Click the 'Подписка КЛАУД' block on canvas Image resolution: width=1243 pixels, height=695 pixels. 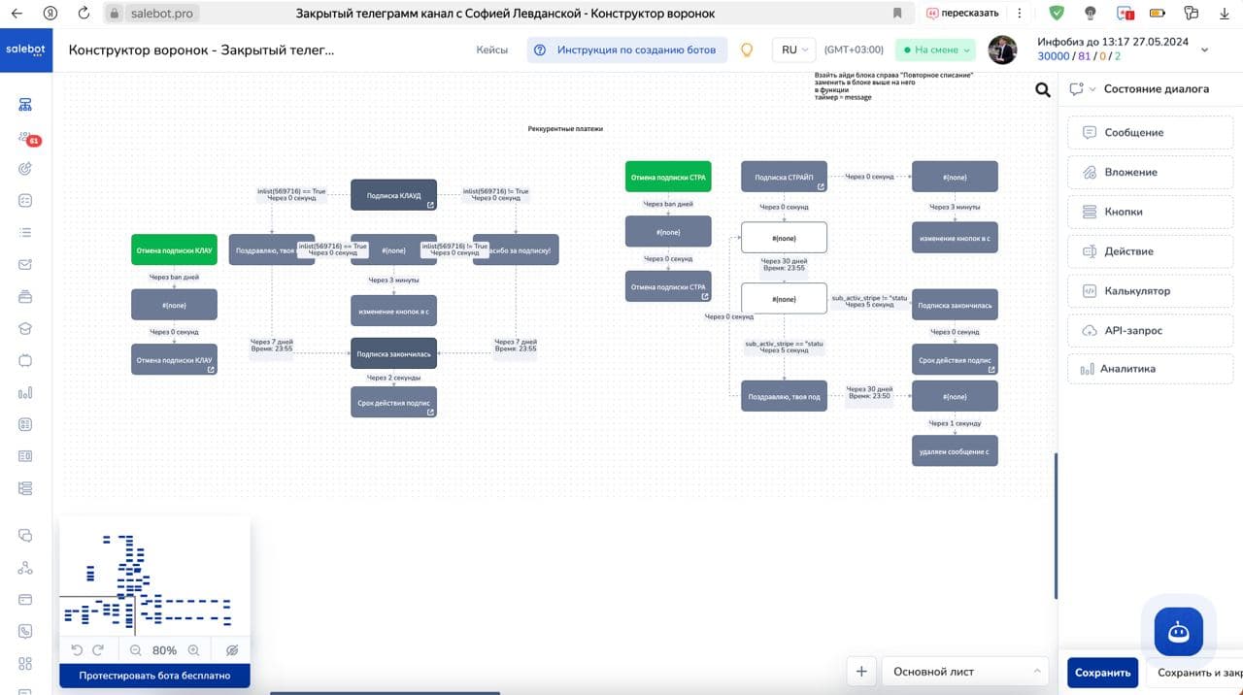click(393, 195)
